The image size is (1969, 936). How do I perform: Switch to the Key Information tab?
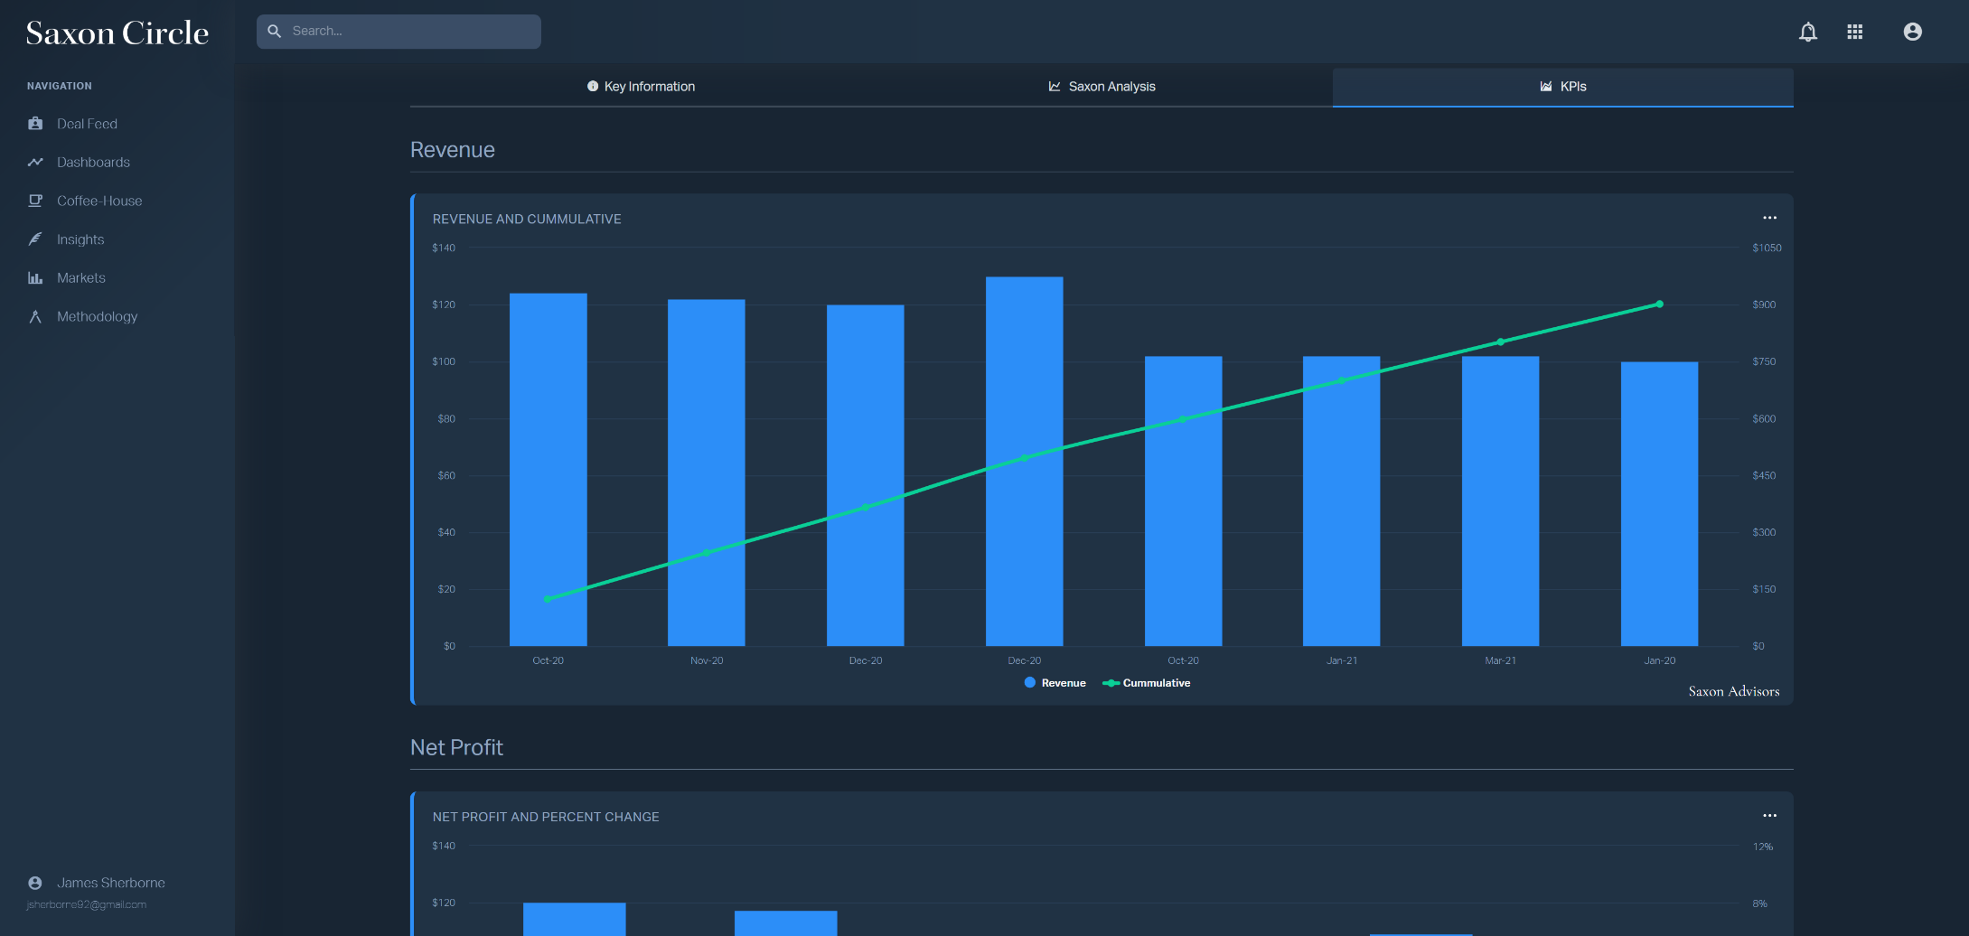tap(641, 87)
